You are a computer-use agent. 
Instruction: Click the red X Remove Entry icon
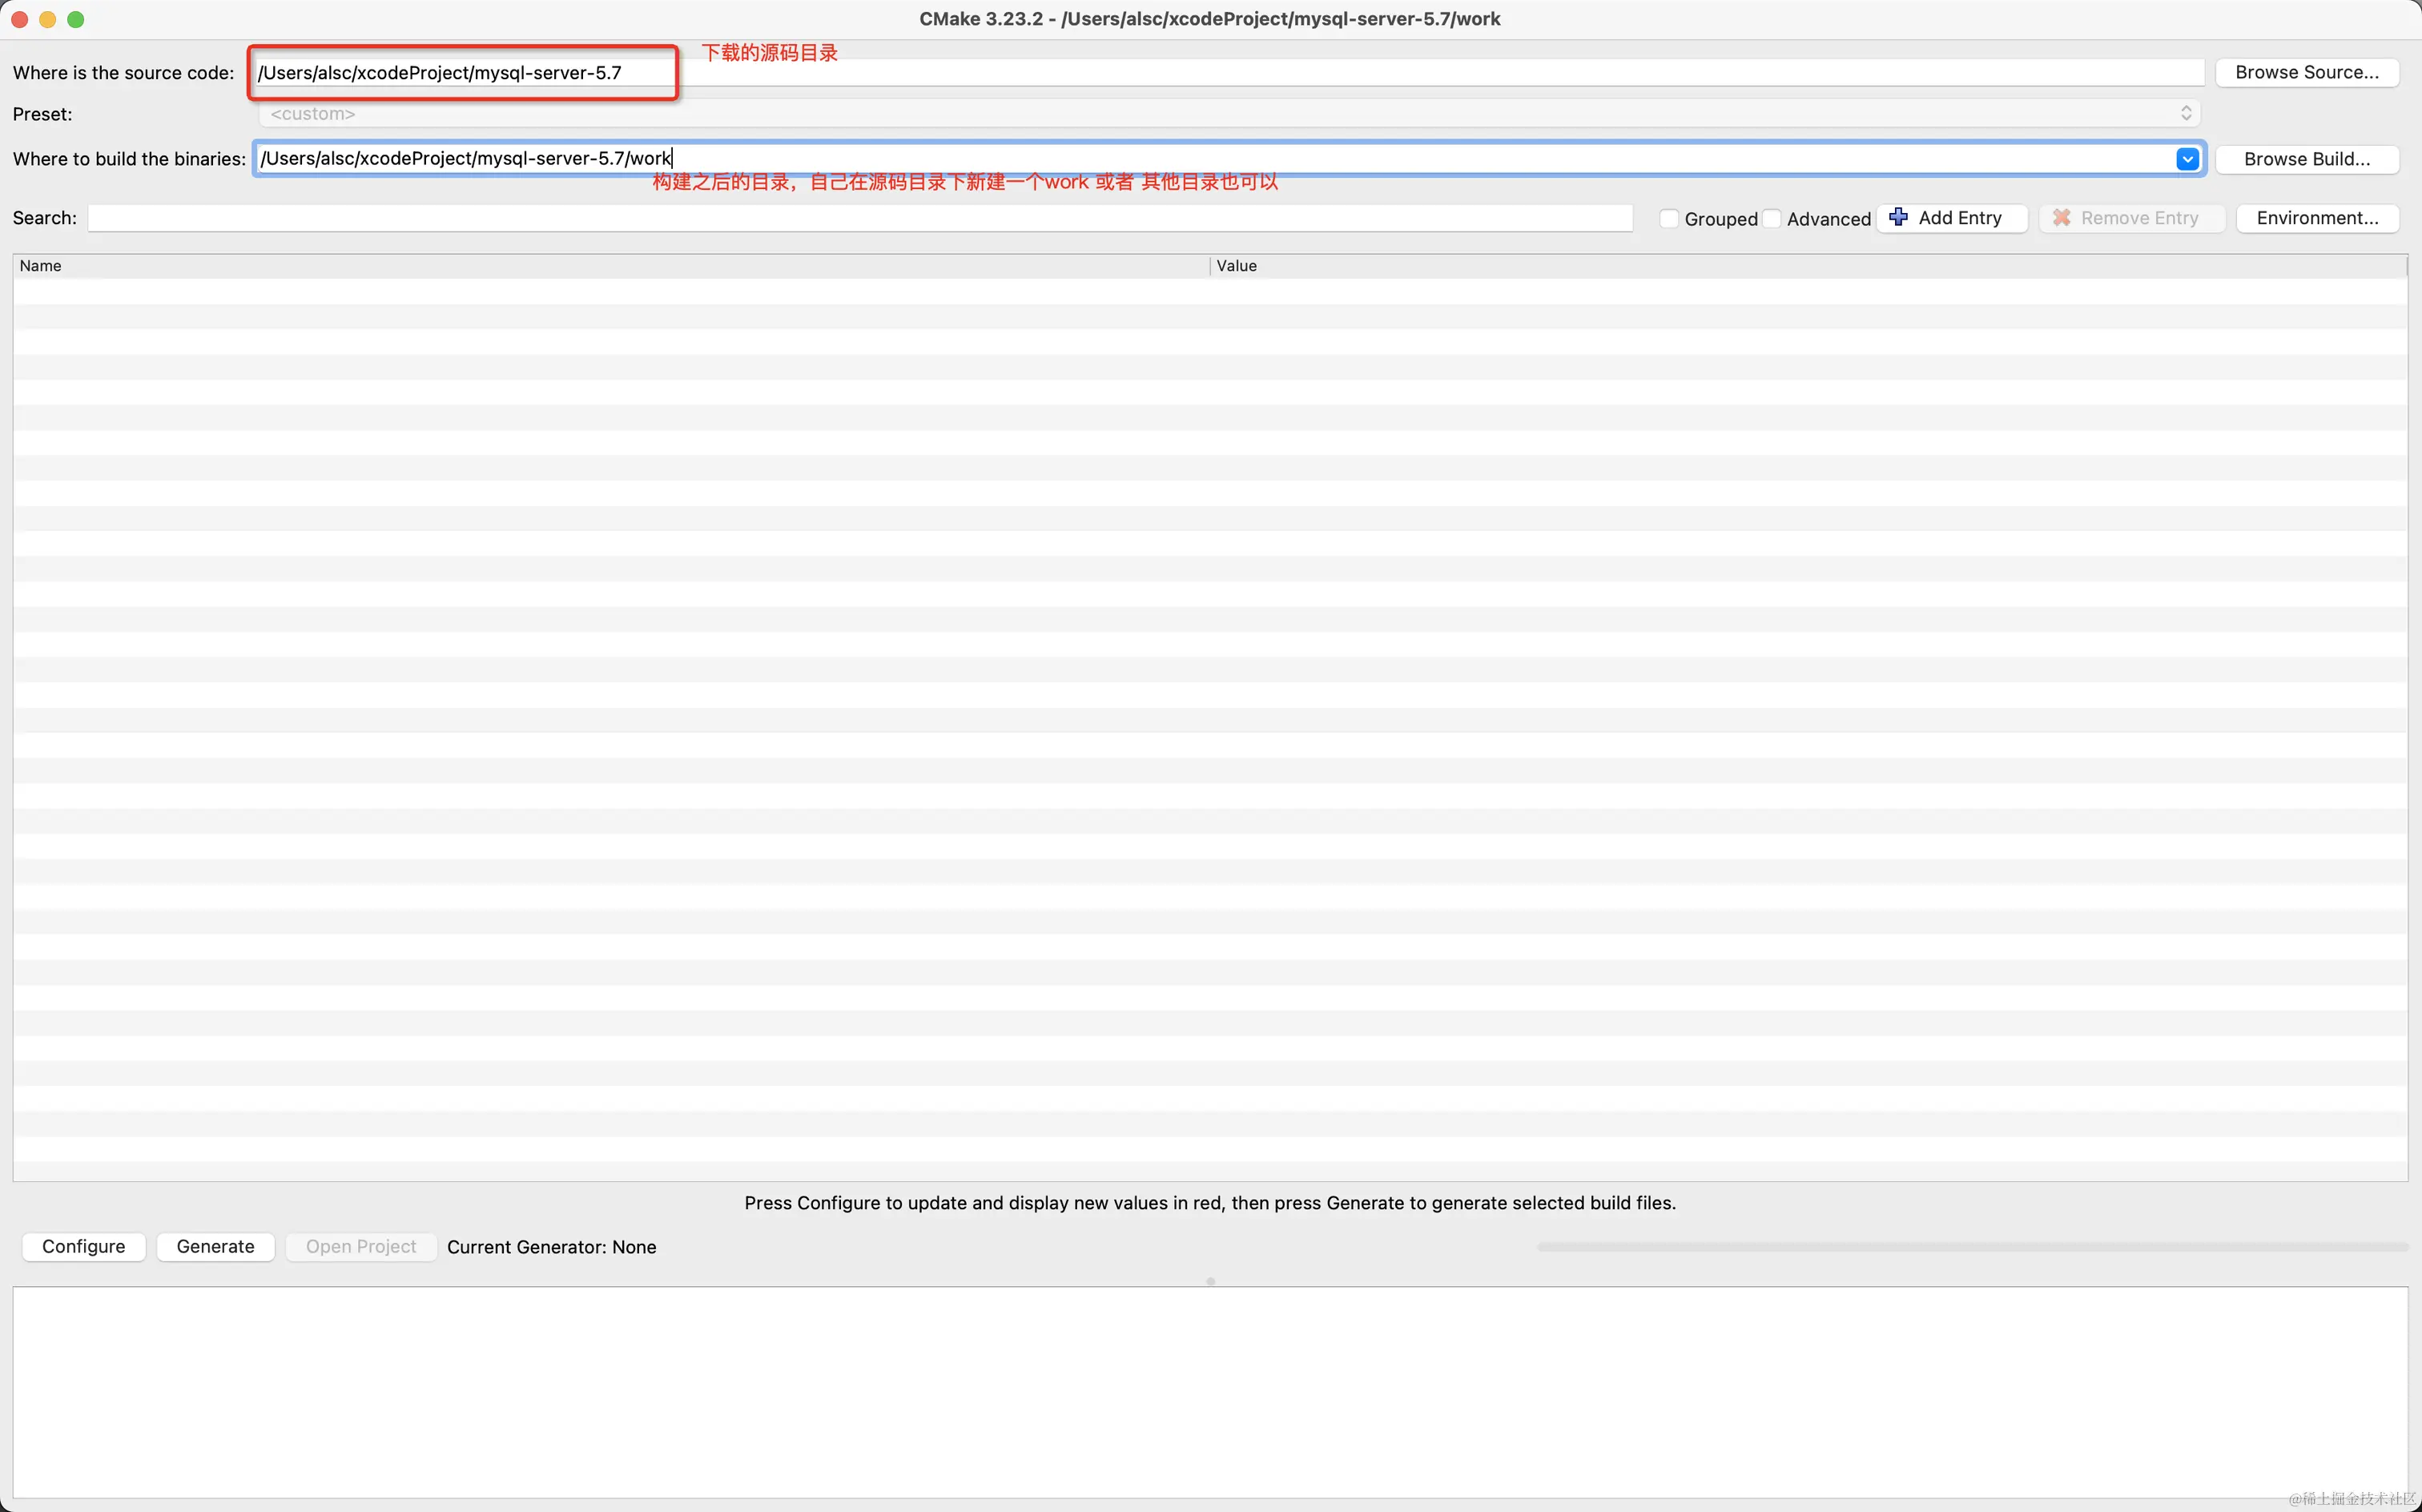pos(2061,217)
